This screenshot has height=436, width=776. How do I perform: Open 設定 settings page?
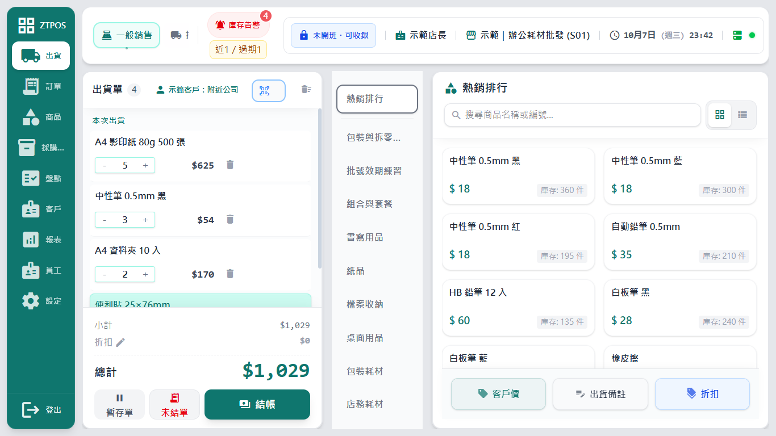[41, 301]
